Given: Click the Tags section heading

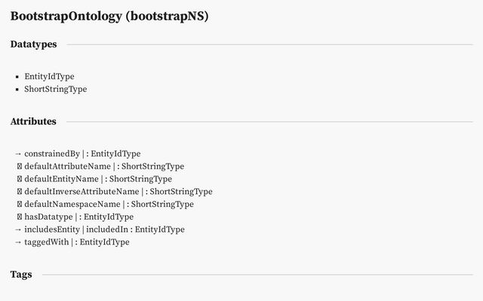Looking at the screenshot, I should tap(21, 275).
